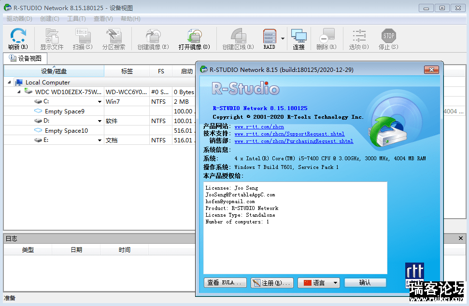Click the Date (日期) log column header

pyautogui.click(x=76, y=250)
